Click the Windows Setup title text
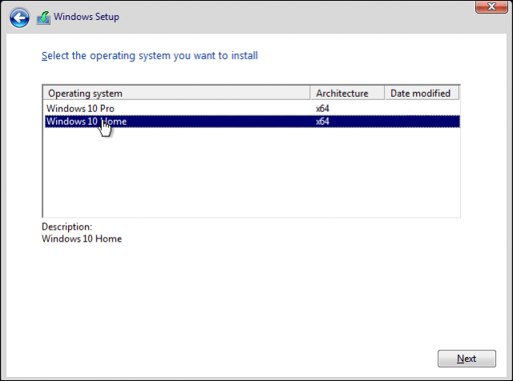Screen dimensions: 513x381 click(x=87, y=16)
